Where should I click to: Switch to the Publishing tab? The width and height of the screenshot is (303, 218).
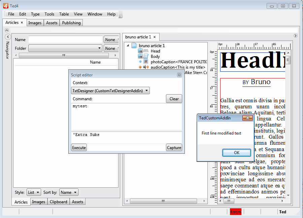click(x=71, y=23)
